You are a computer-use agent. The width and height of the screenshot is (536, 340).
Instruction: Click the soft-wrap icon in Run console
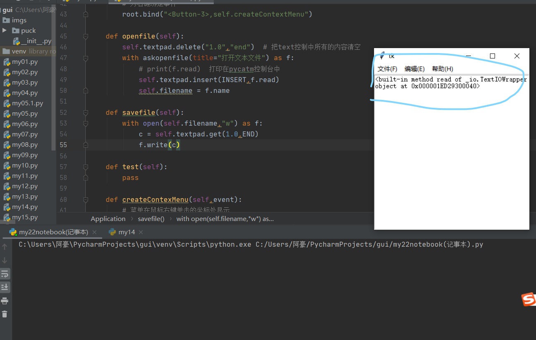[x=5, y=274]
